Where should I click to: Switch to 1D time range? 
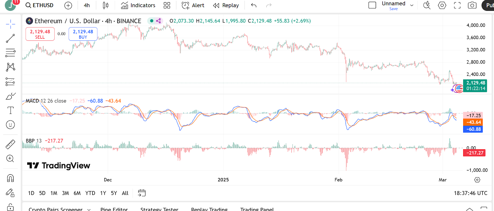(x=31, y=193)
